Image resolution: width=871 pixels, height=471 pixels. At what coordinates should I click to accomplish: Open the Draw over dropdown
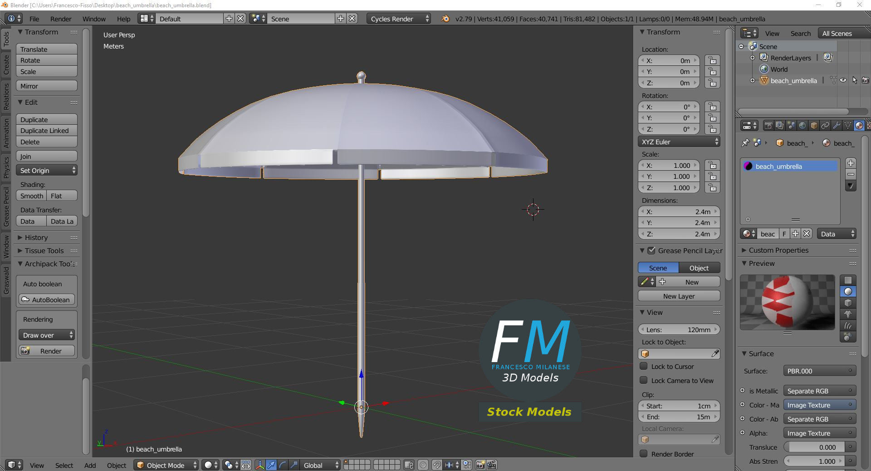click(47, 335)
